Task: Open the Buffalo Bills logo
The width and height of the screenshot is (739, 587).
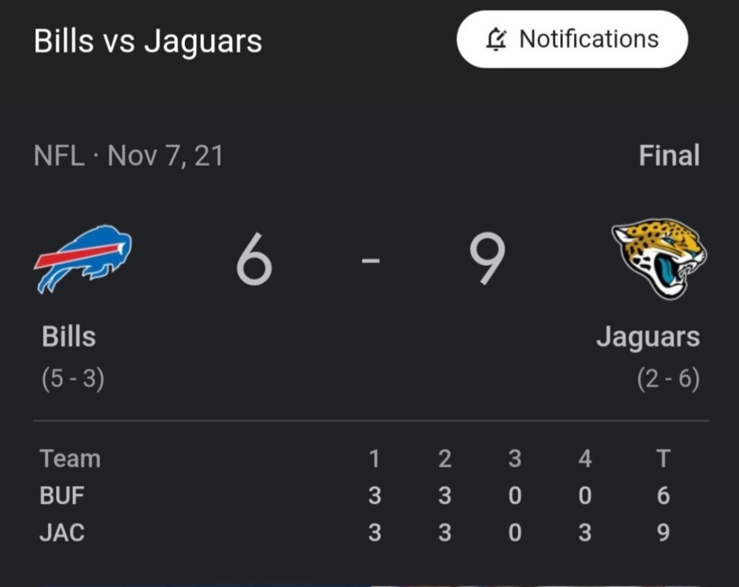Action: pos(83,259)
